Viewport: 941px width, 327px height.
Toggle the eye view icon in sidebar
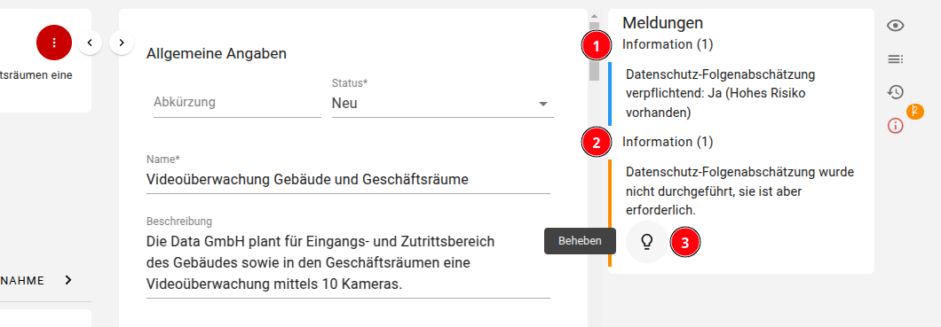pos(896,25)
